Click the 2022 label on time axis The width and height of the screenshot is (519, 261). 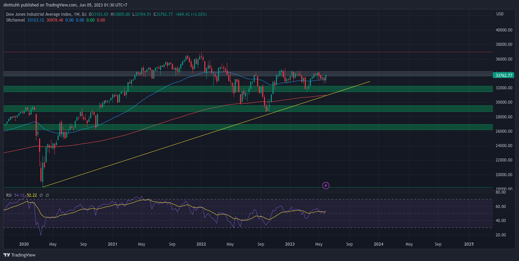tap(201, 244)
